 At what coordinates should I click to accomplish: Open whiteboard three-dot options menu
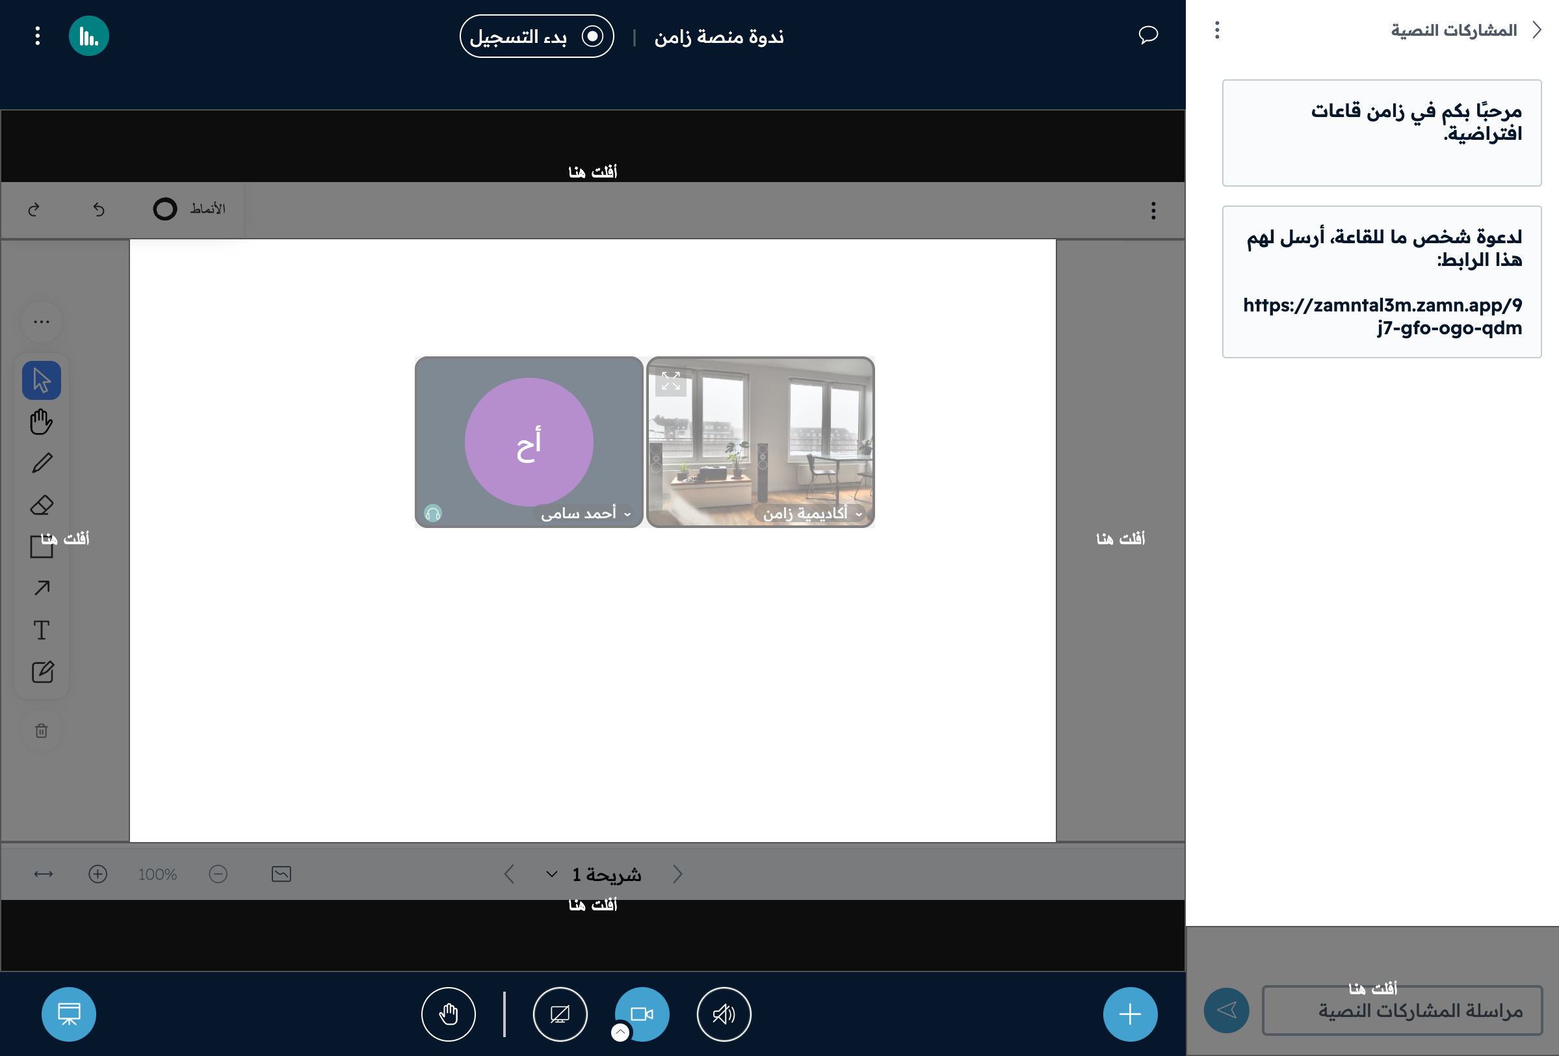coord(1153,211)
